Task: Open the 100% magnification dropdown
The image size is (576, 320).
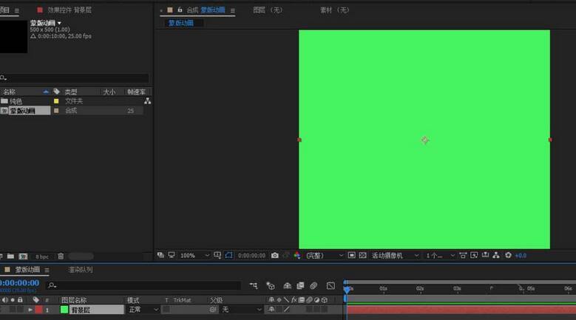Action: pos(194,256)
